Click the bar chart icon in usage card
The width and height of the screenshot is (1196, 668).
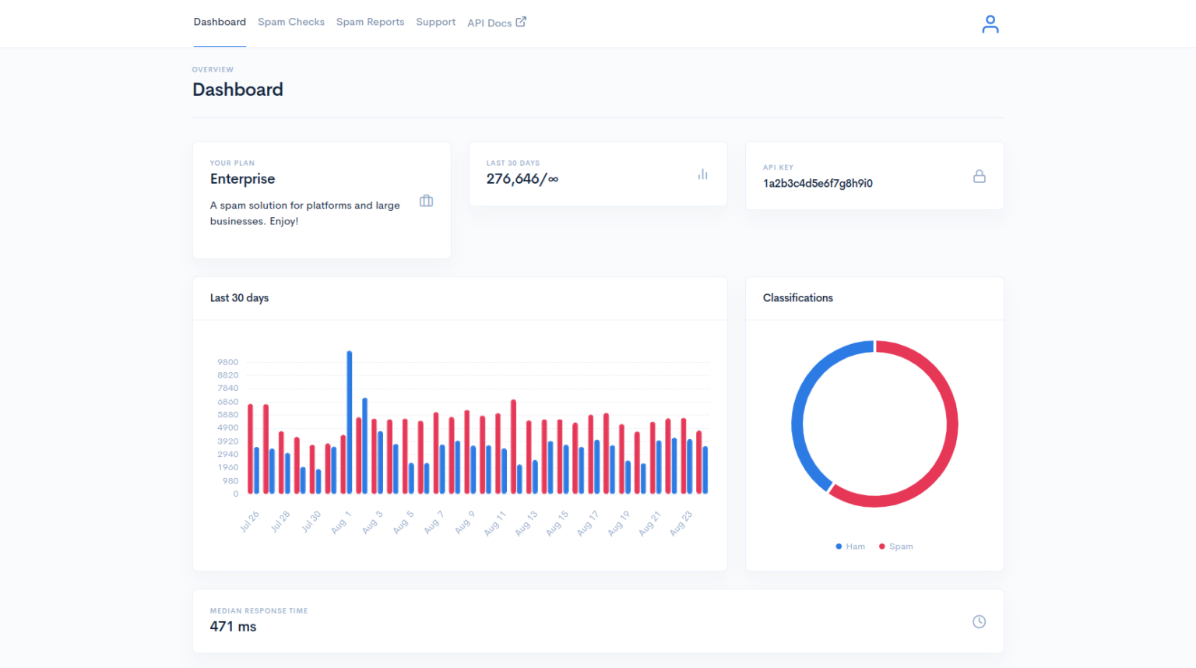(x=702, y=174)
